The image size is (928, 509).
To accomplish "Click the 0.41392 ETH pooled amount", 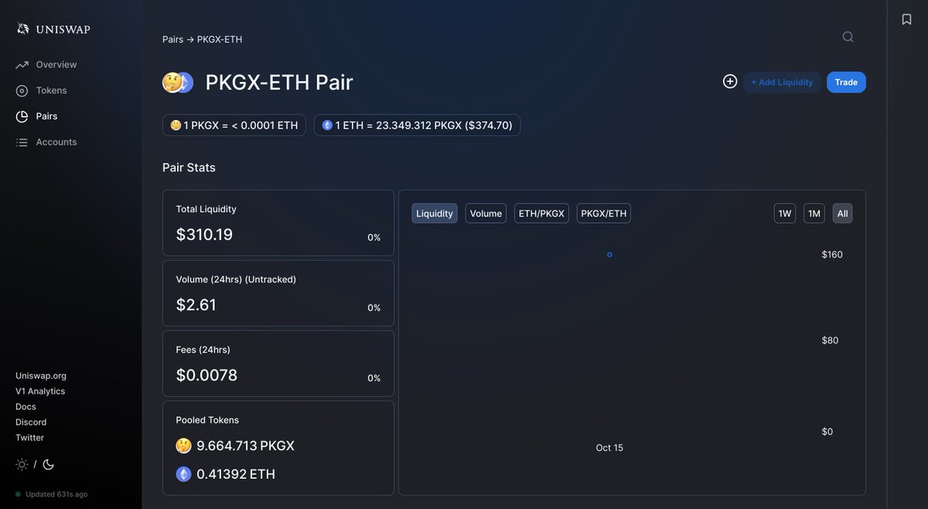I will tap(236, 474).
